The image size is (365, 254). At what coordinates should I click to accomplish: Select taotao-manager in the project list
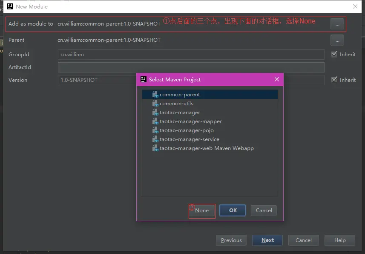coord(210,113)
